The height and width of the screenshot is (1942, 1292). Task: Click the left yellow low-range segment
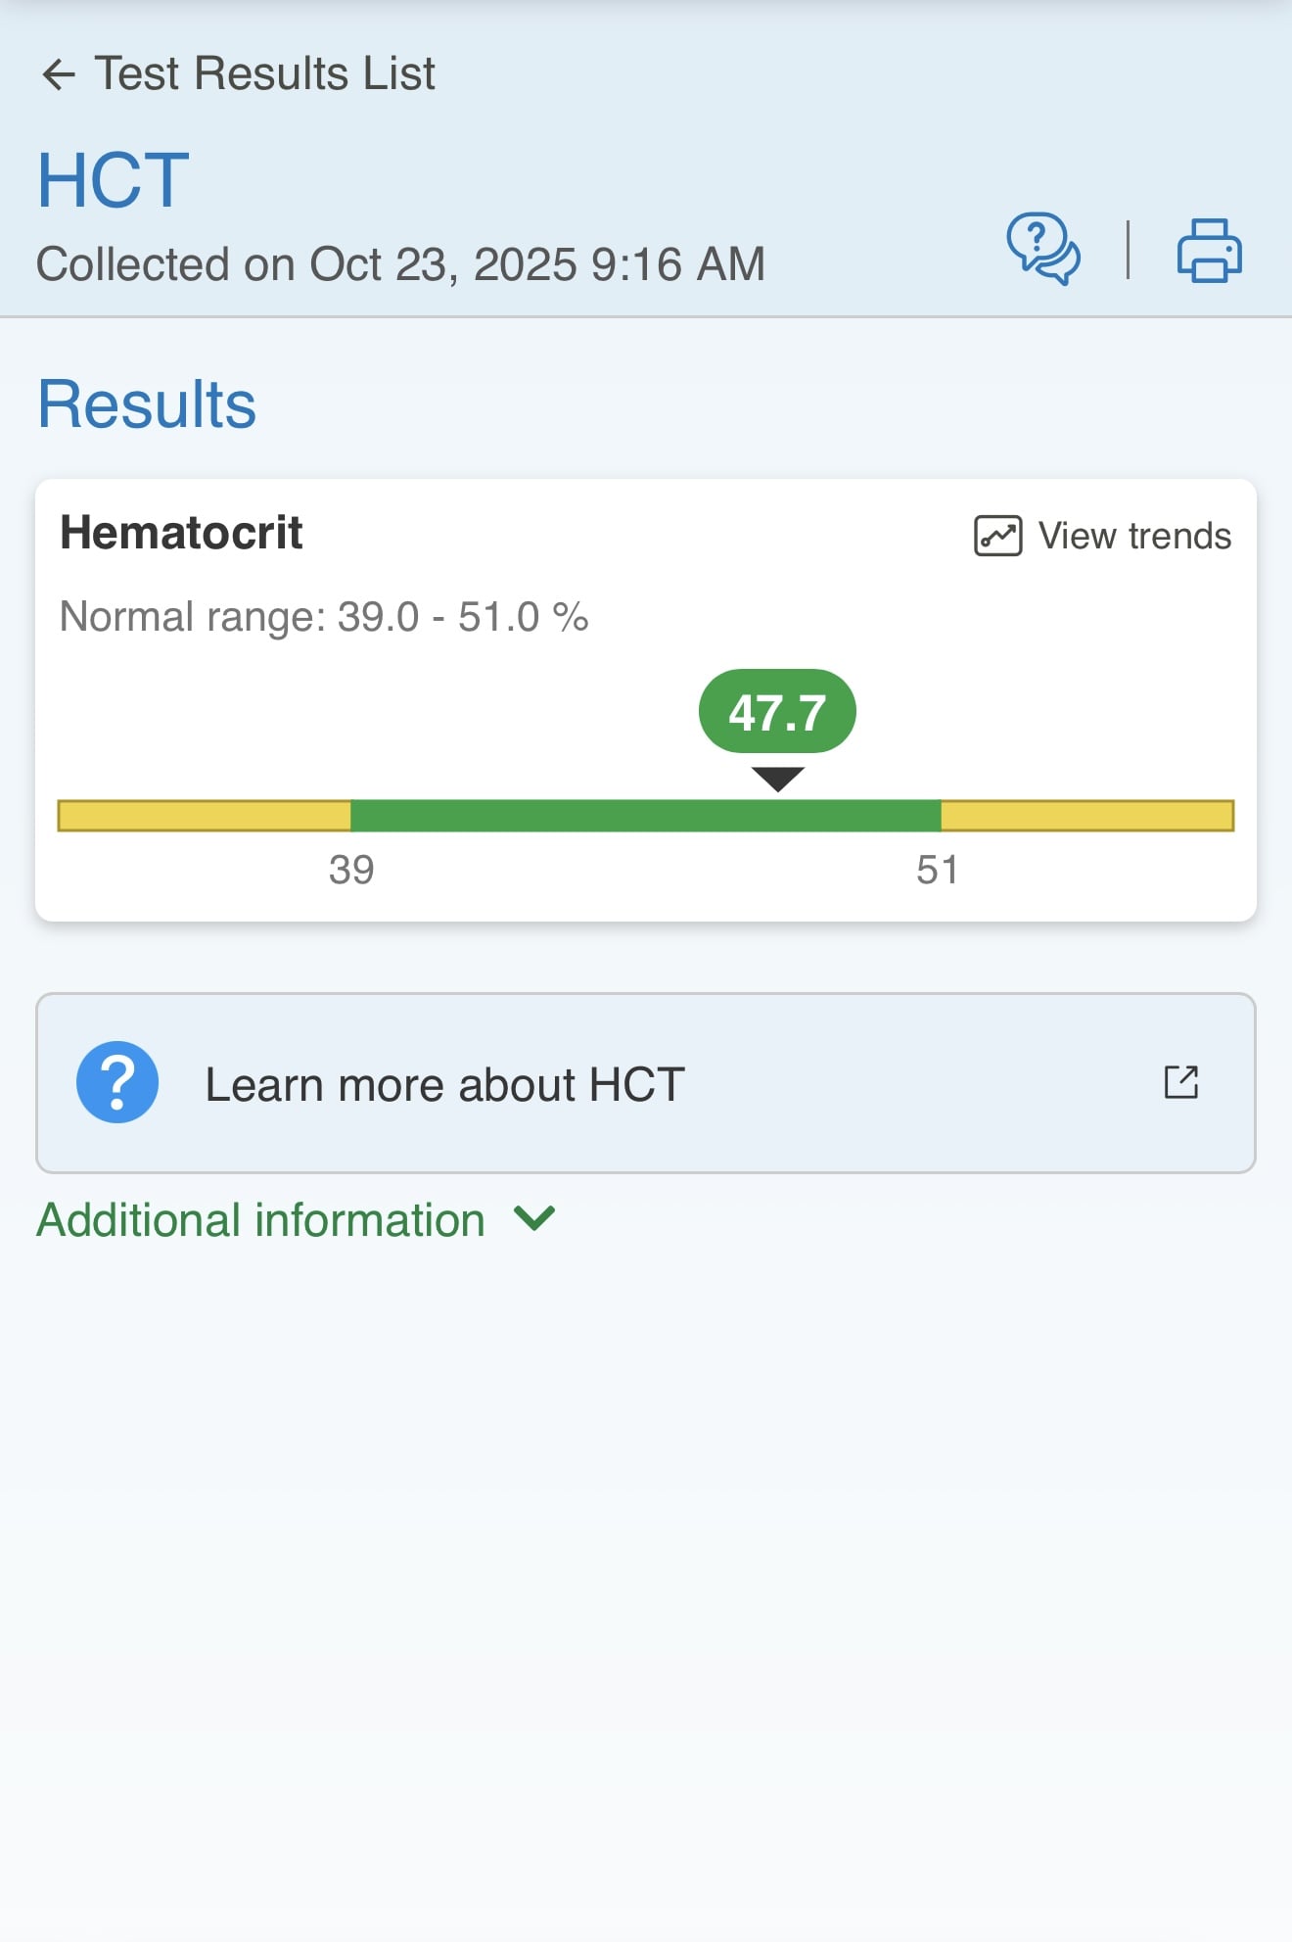point(205,816)
